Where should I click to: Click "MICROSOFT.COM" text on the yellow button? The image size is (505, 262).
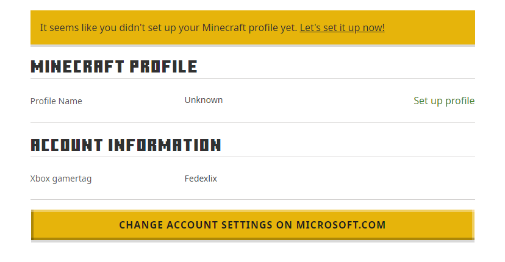[x=341, y=225]
